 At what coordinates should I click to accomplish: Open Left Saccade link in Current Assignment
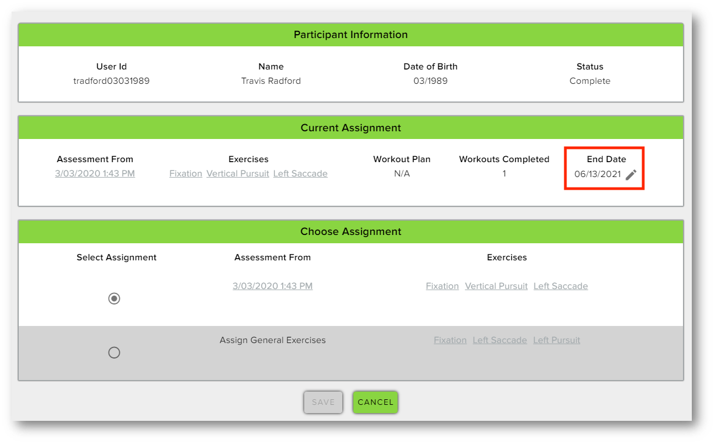300,174
